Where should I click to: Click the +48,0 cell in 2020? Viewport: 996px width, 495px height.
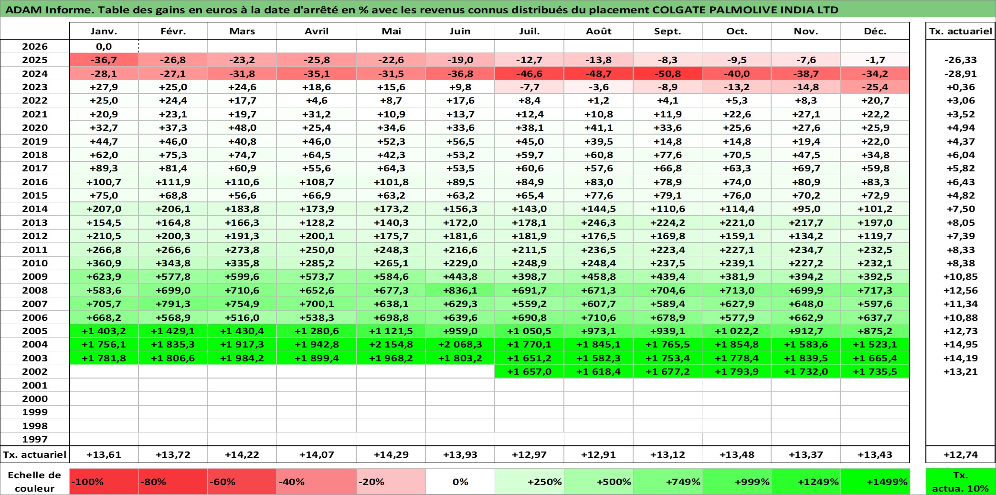[x=242, y=127]
